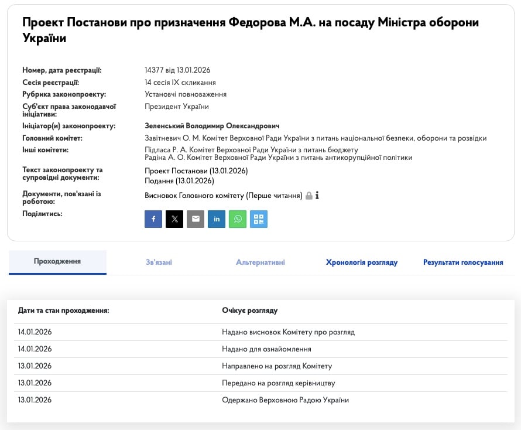Open the Результати голосування tab
This screenshot has height=430, width=521.
[462, 262]
